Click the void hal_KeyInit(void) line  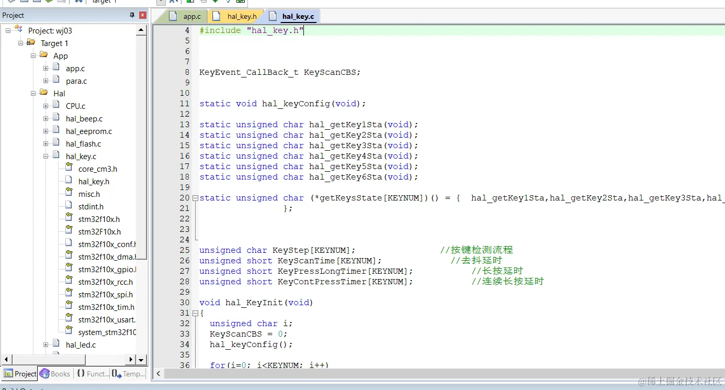256,303
